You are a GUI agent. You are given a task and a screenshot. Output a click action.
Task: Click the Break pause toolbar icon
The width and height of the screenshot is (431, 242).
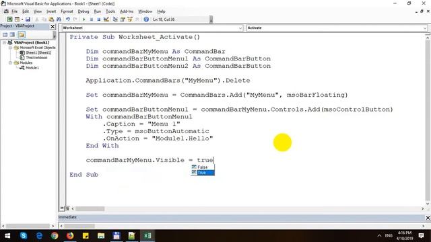[x=92, y=19]
